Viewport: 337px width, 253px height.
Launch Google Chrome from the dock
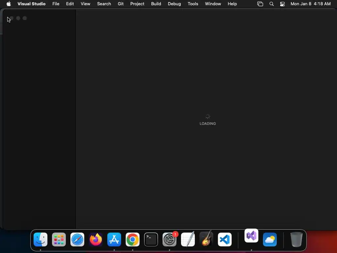click(133, 239)
